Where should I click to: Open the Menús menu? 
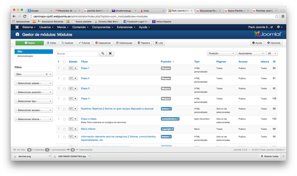click(x=63, y=27)
